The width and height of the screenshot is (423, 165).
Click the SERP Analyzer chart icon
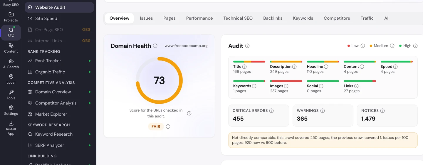click(x=30, y=145)
